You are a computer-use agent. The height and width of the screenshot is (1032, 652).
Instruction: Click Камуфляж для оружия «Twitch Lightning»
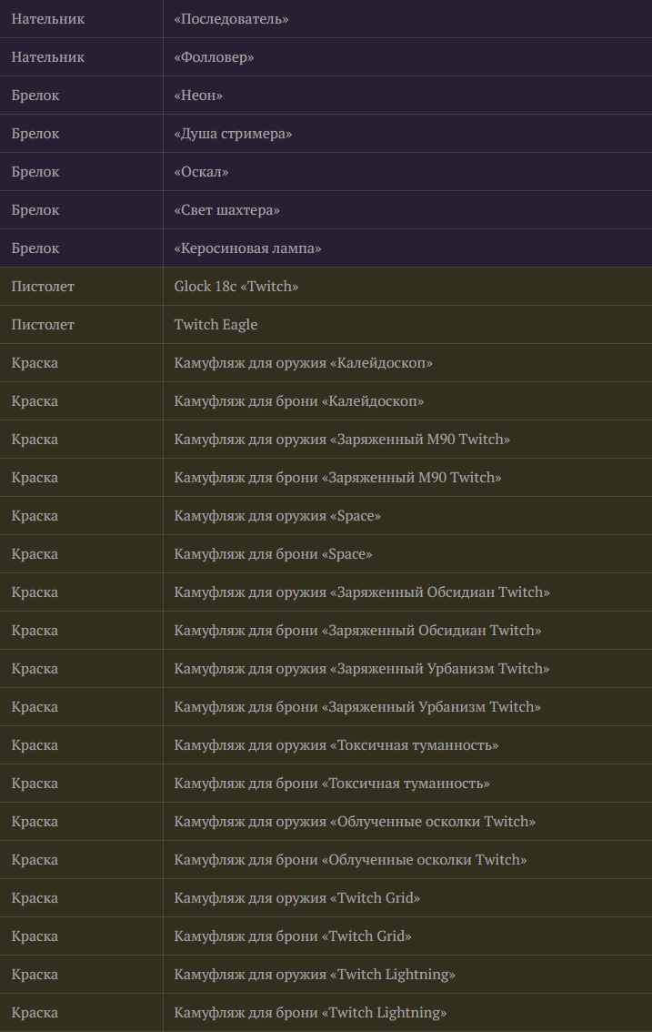(x=315, y=974)
